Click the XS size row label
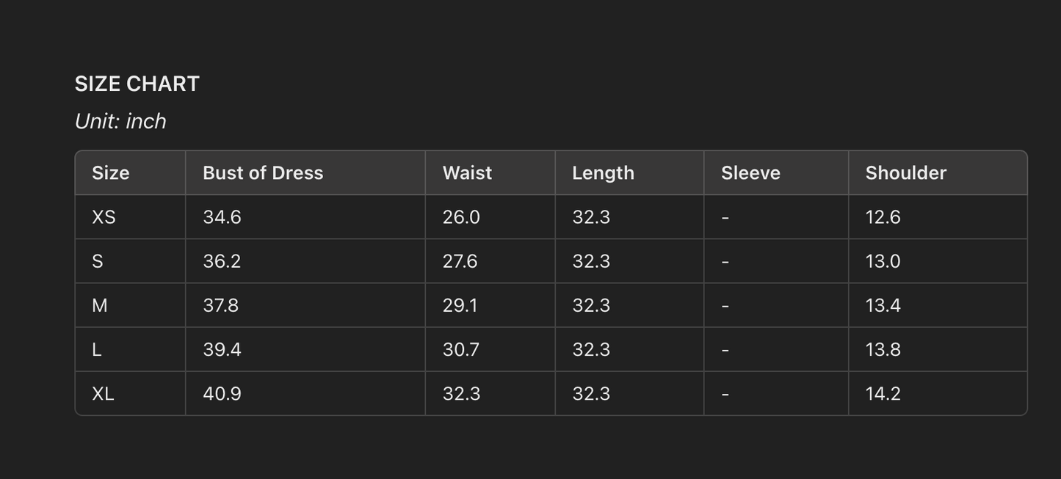Image resolution: width=1061 pixels, height=479 pixels. 104,217
